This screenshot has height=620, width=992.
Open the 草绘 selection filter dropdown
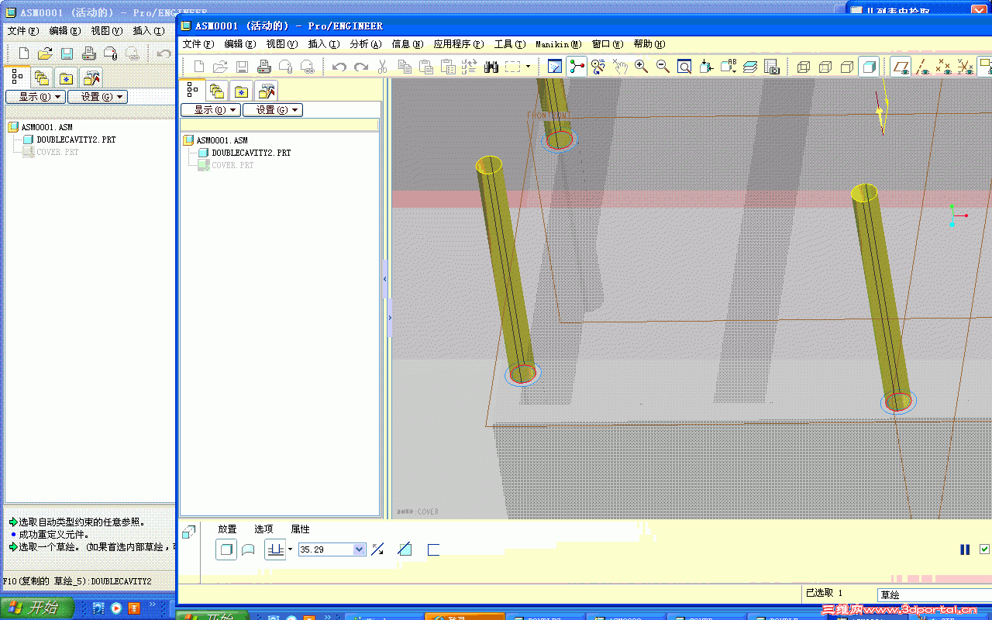pyautogui.click(x=935, y=595)
